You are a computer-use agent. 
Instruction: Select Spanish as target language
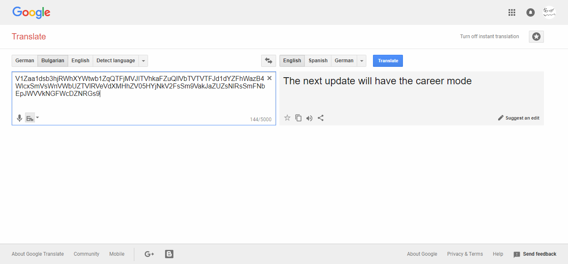(318, 61)
